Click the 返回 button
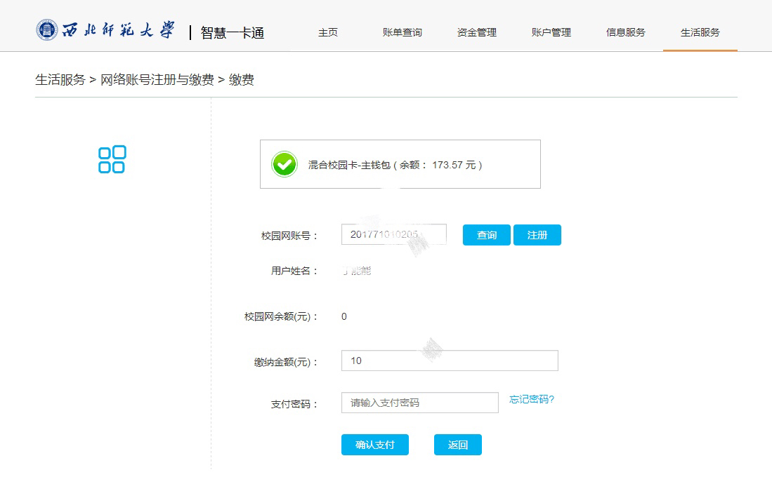 point(458,445)
